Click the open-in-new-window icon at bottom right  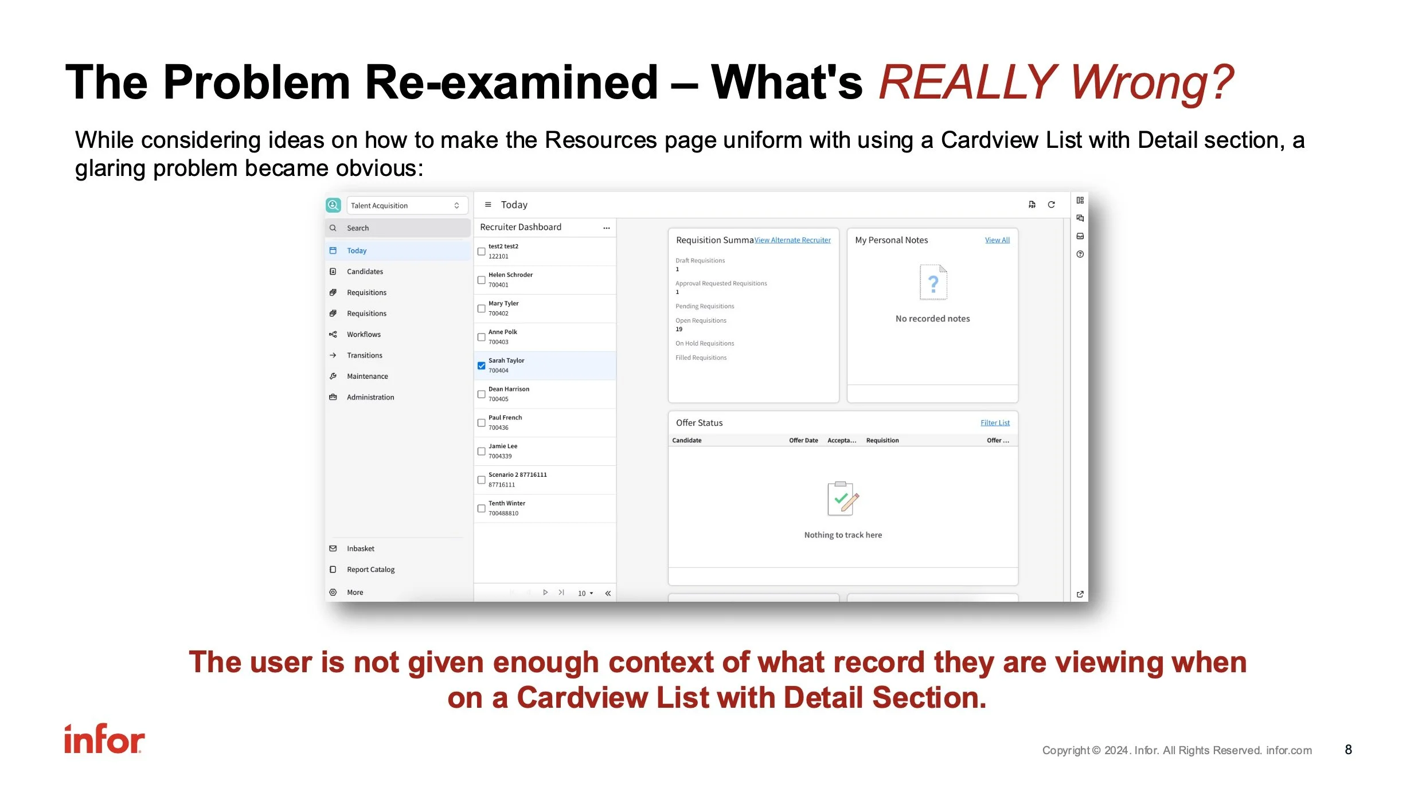click(x=1080, y=594)
